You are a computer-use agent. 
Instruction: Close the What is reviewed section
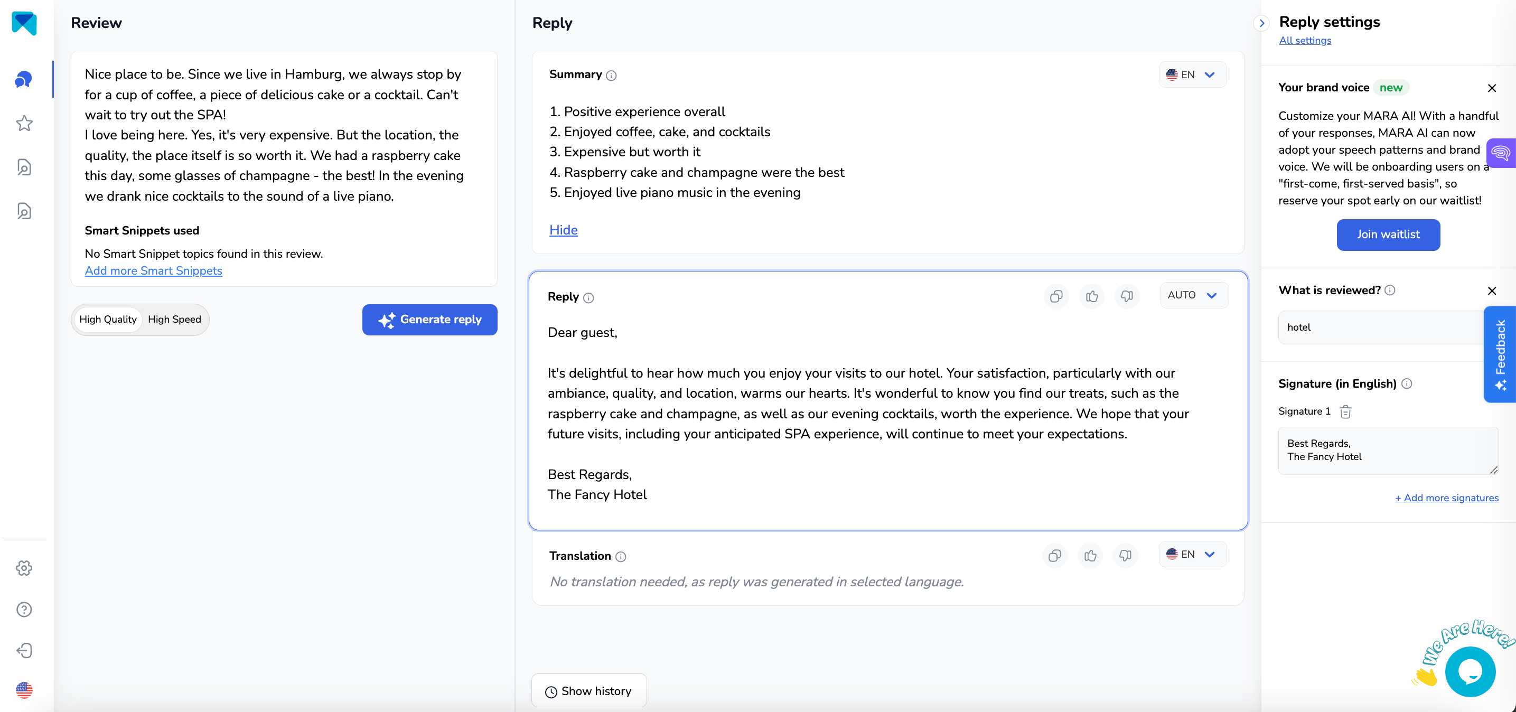point(1492,291)
